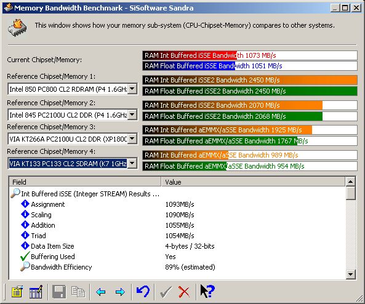The height and width of the screenshot is (304, 365).
Task: Click the 1093MB/s Assignment value
Action: (x=180, y=204)
